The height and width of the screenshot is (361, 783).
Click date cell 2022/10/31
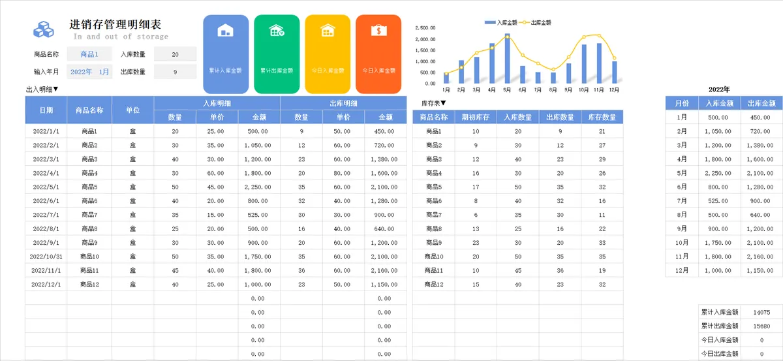(x=46, y=256)
